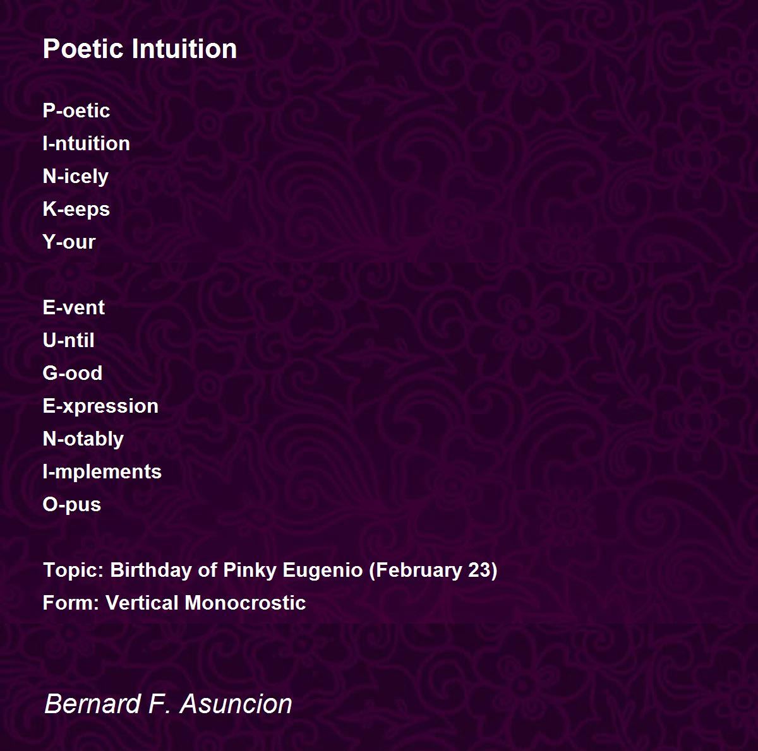Viewport: 758px width, 751px height.
Task: Click the 'E-xpression' line
Action: click(x=100, y=406)
